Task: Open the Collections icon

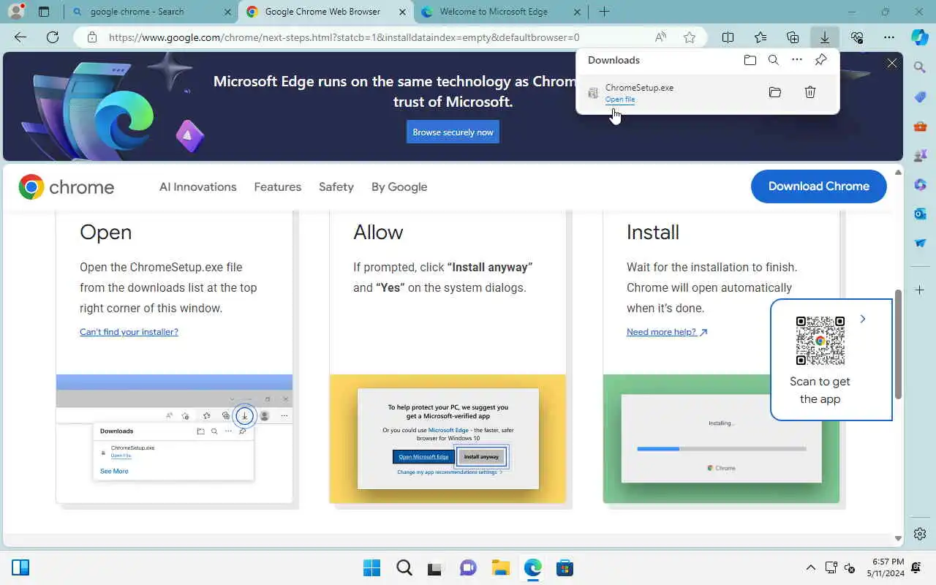Action: click(x=793, y=37)
